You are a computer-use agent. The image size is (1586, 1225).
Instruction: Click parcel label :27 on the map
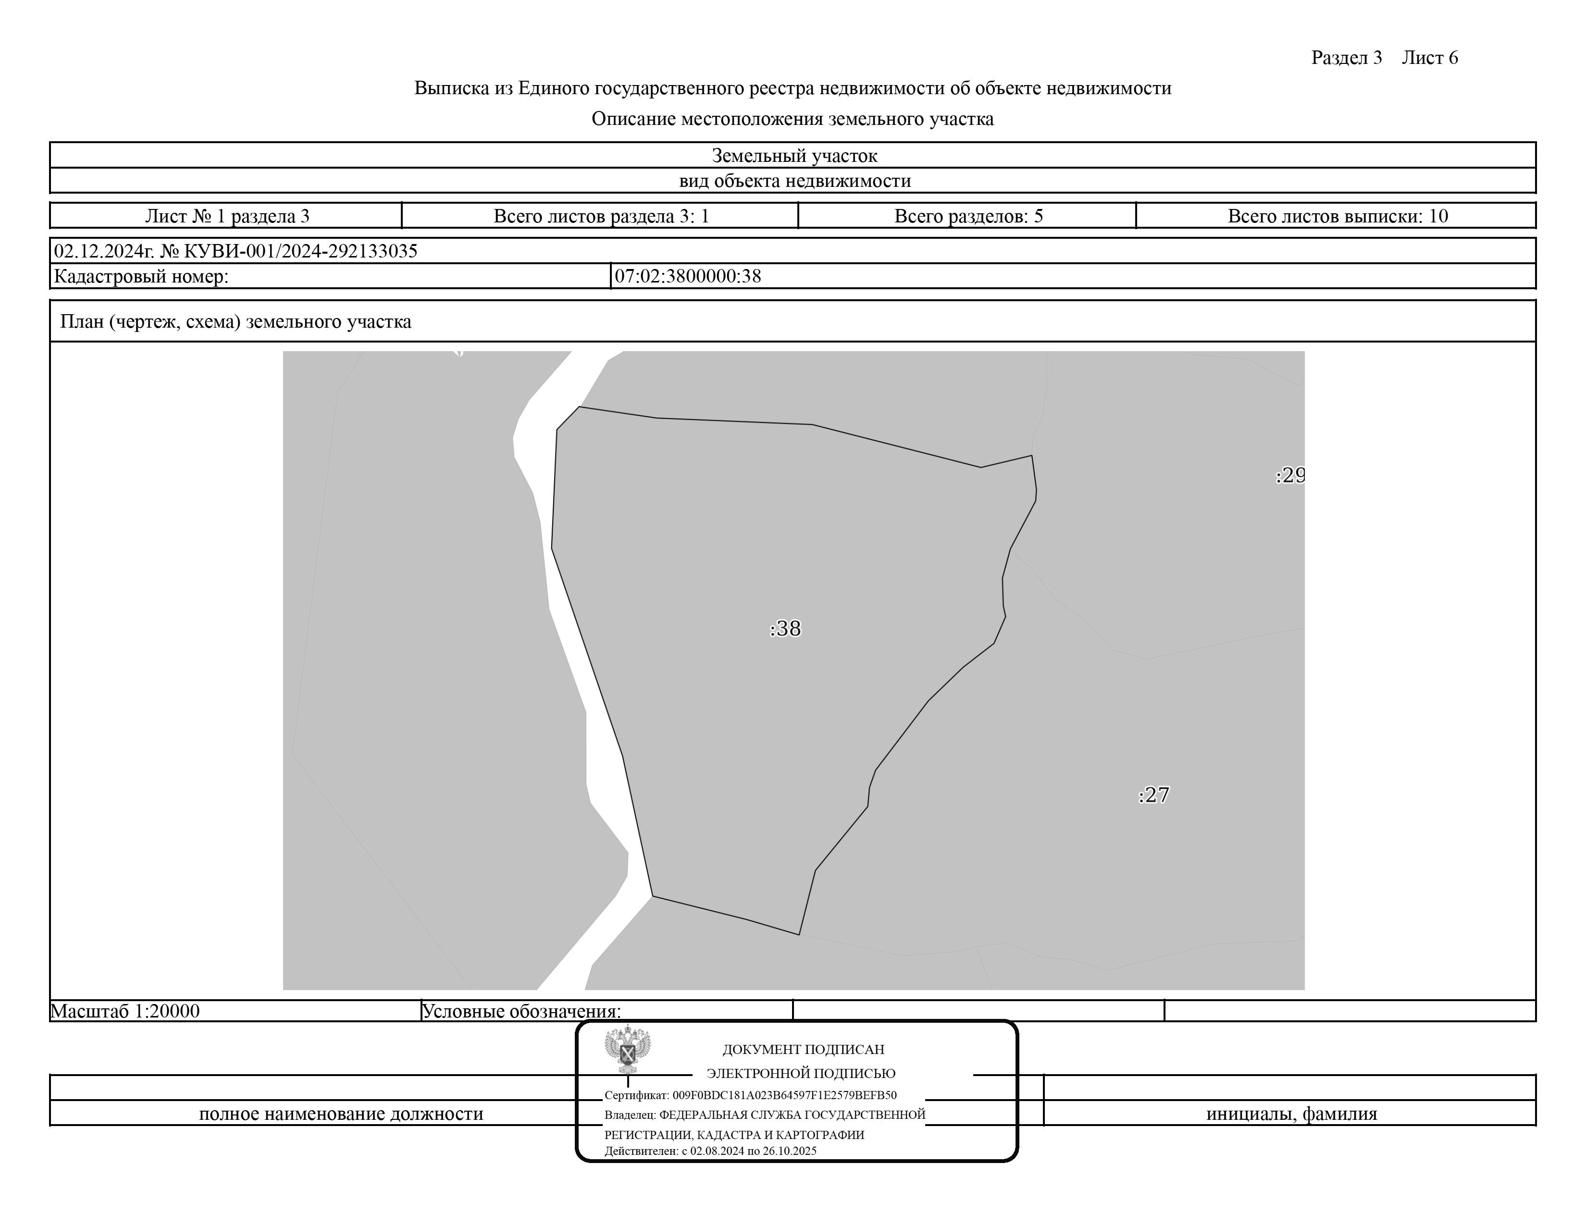[x=1154, y=796]
